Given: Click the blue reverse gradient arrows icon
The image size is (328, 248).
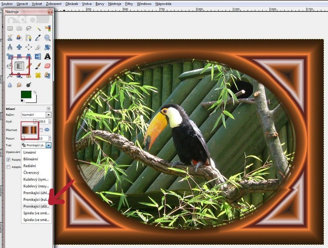Looking at the screenshot, I should [47, 130].
